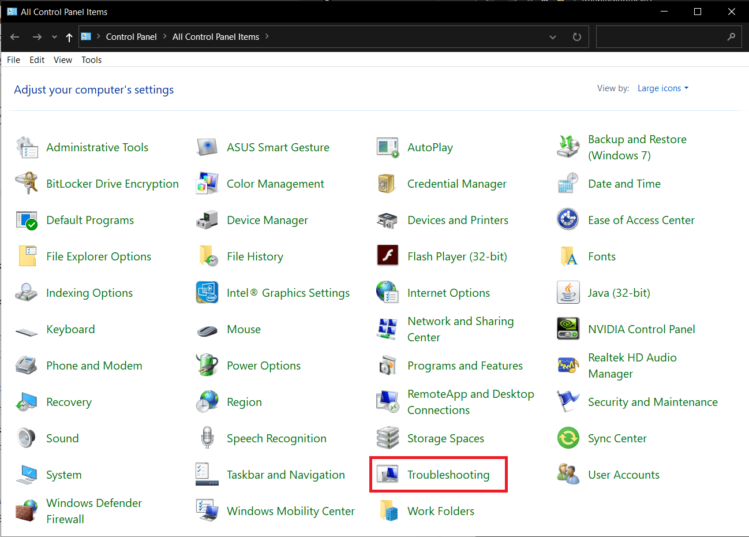
Task: Open Speech Recognition settings
Action: 275,438
